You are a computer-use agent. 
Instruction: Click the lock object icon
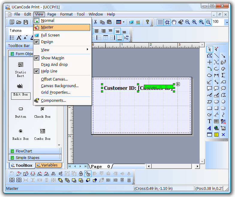[x=81, y=174]
